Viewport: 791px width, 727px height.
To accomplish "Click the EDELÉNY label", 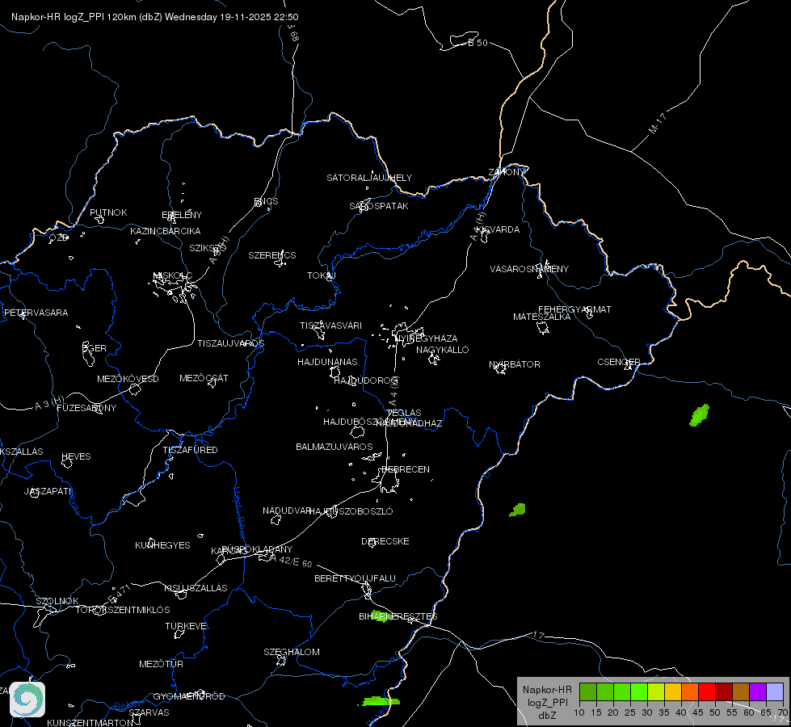I will (x=182, y=215).
